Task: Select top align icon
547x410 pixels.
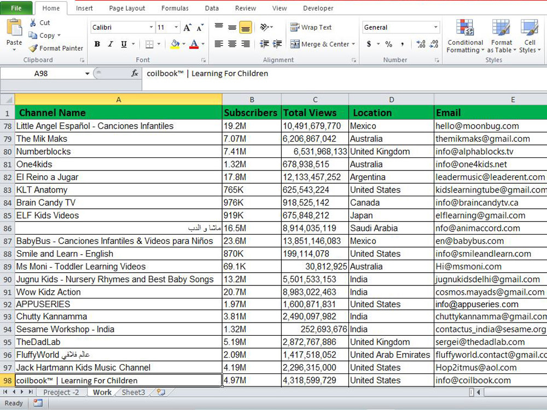Action: point(219,27)
